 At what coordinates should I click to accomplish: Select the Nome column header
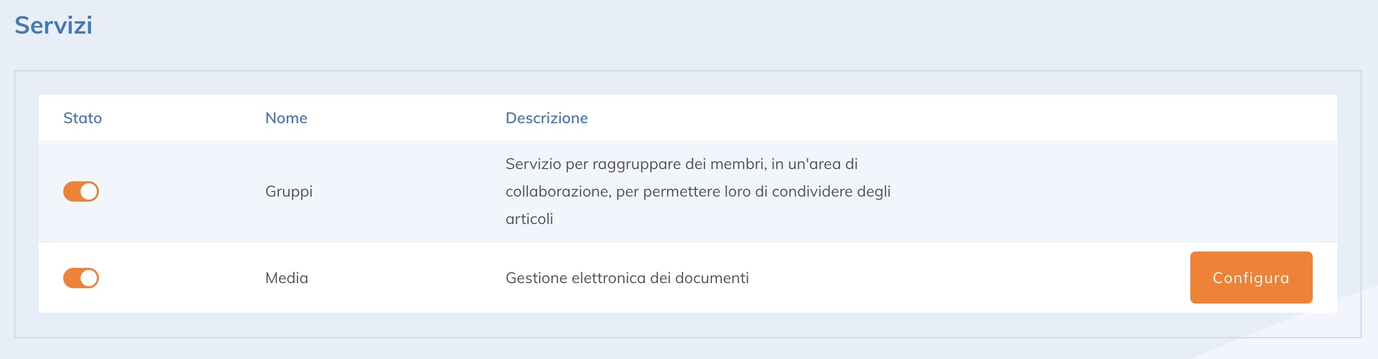click(x=286, y=118)
